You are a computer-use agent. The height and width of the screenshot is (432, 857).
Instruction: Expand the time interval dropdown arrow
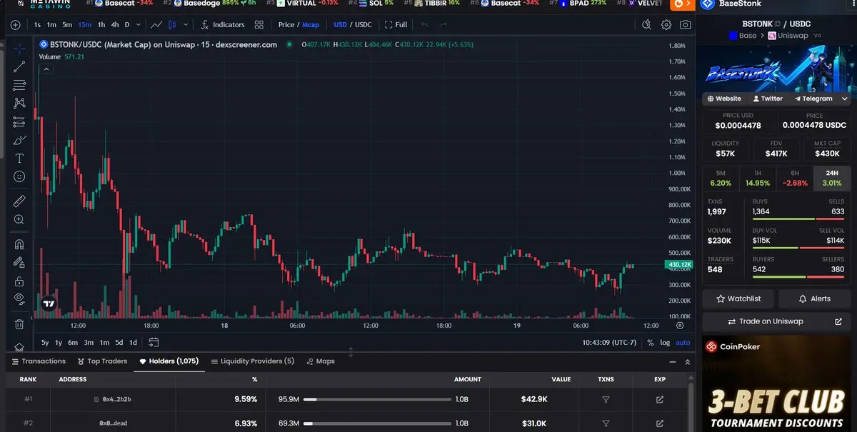[x=137, y=24]
